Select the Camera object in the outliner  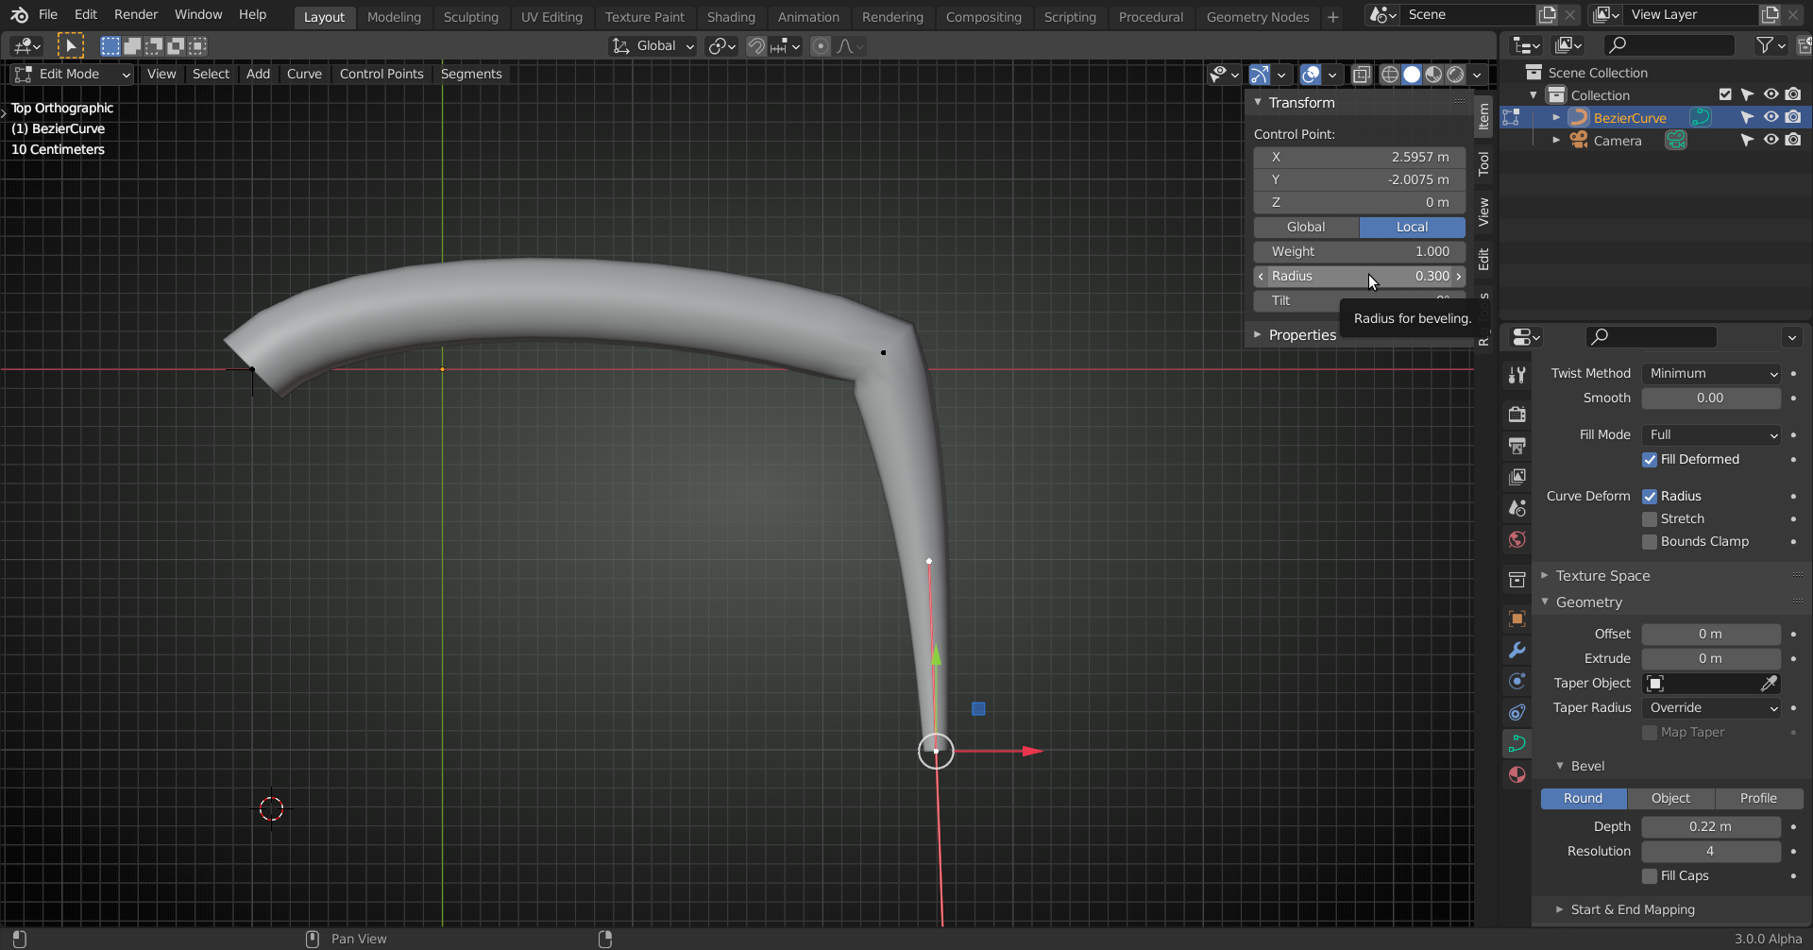point(1617,141)
